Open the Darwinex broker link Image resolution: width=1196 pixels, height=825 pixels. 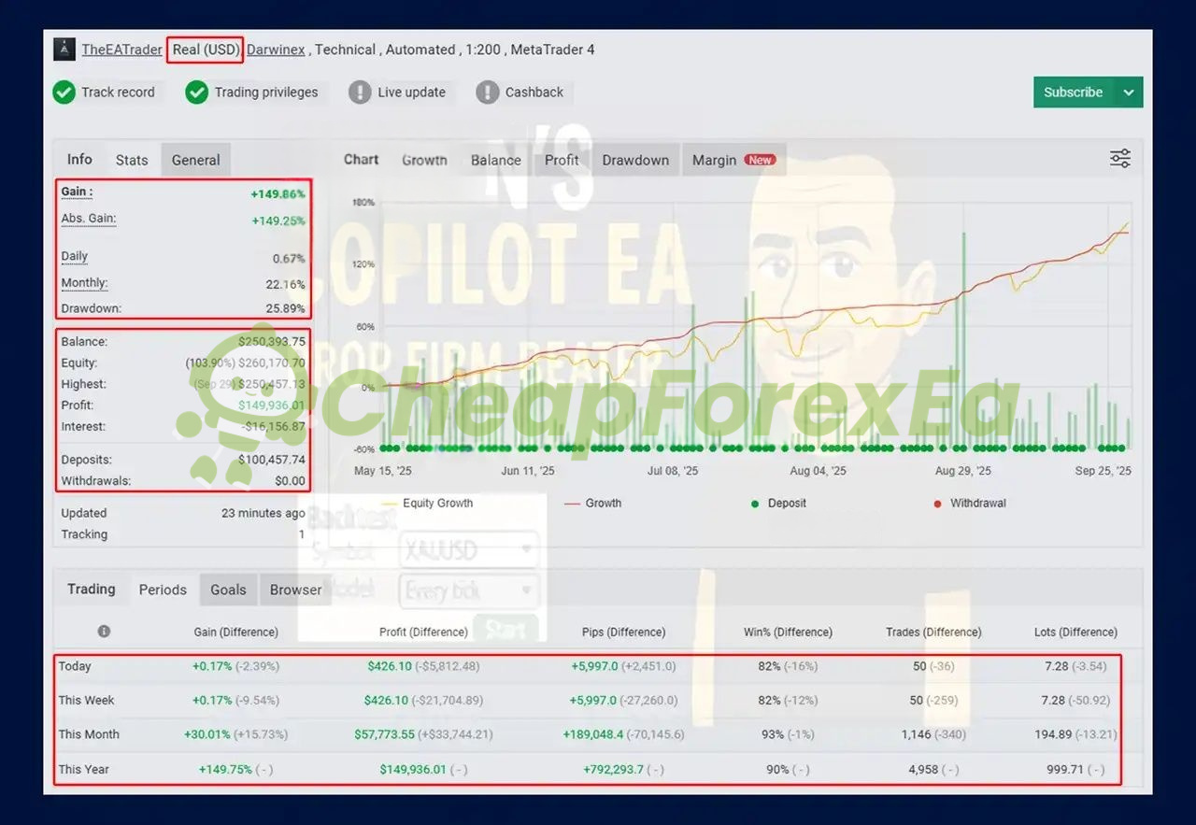(276, 50)
